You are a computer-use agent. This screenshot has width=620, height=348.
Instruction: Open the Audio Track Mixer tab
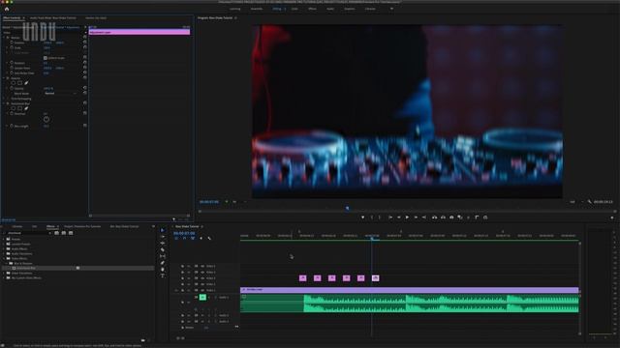(x=53, y=18)
